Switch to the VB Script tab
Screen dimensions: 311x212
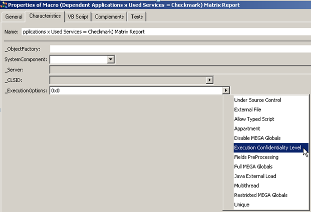tap(78, 16)
